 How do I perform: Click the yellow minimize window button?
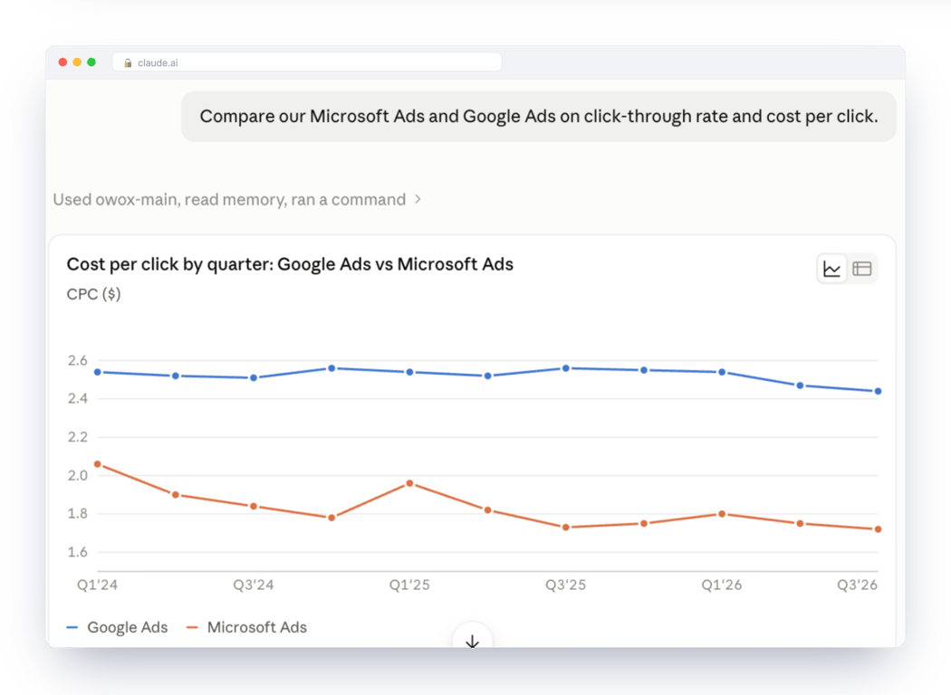click(77, 62)
